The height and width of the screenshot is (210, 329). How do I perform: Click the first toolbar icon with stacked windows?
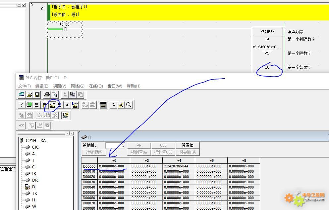(x=22, y=95)
